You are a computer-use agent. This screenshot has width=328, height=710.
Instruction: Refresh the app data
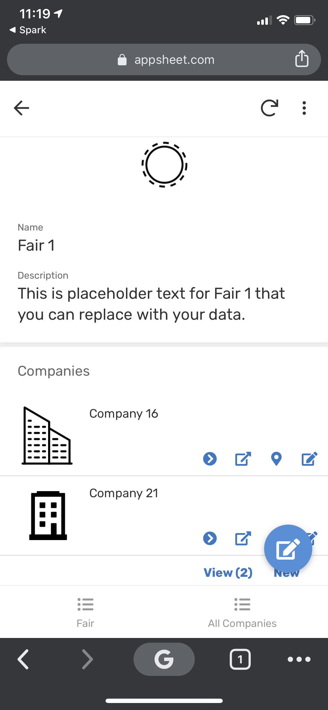pyautogui.click(x=270, y=108)
